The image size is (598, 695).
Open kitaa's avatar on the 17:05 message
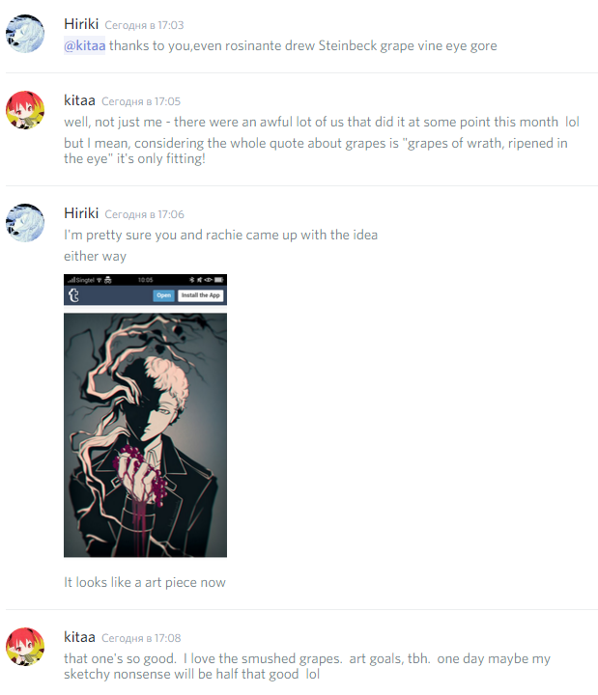click(x=25, y=110)
